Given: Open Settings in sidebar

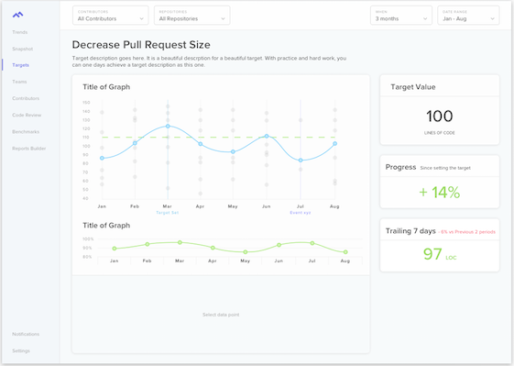Looking at the screenshot, I should tap(21, 351).
